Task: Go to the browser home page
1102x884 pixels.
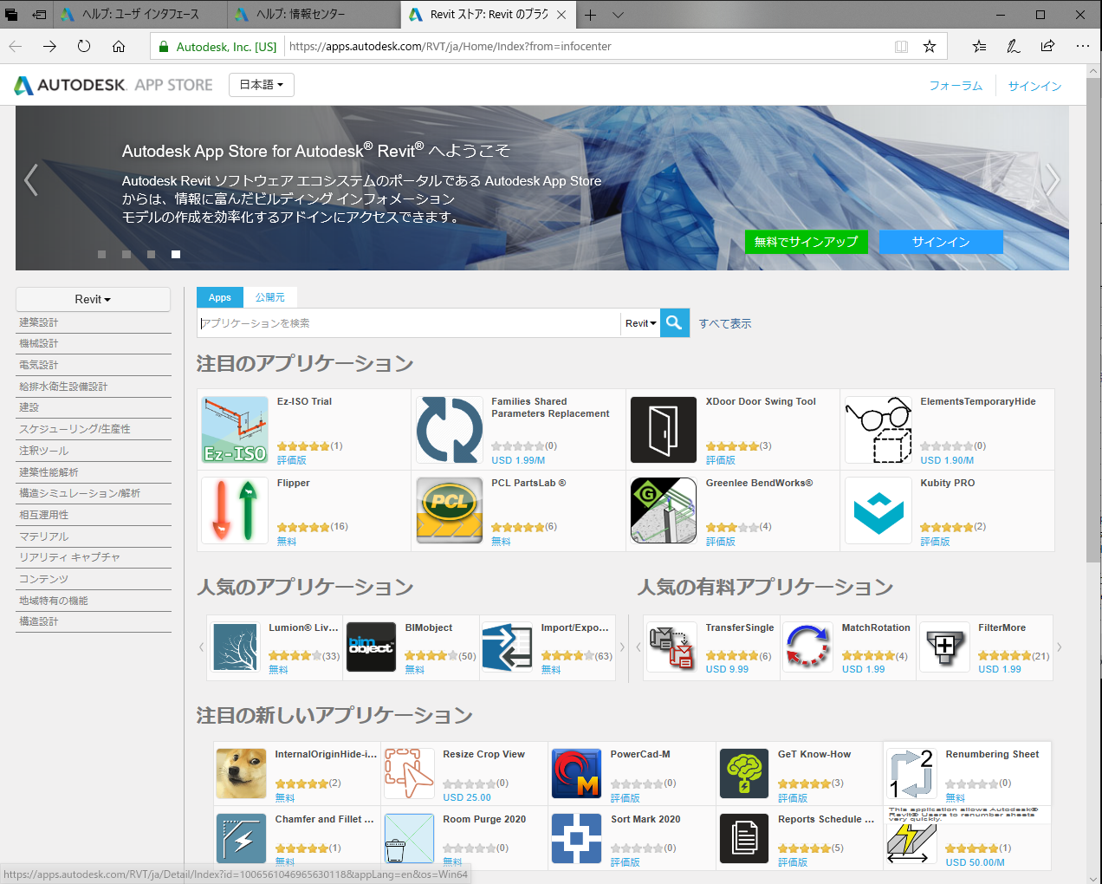Action: click(119, 46)
